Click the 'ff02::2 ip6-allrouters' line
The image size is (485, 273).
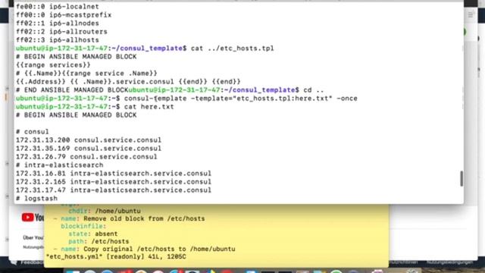[x=61, y=32]
